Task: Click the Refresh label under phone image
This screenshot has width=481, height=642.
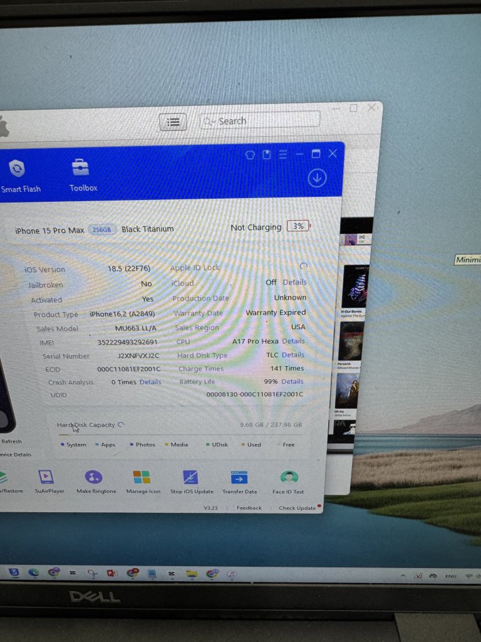Action: click(11, 441)
